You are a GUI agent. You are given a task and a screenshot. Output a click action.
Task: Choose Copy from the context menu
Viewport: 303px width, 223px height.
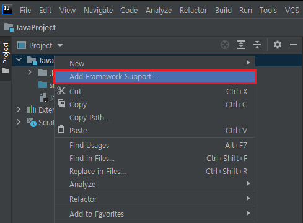pyautogui.click(x=154, y=105)
